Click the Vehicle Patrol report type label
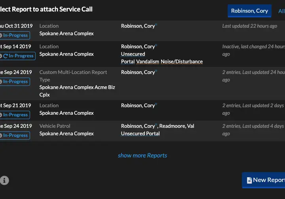 [x=55, y=126]
